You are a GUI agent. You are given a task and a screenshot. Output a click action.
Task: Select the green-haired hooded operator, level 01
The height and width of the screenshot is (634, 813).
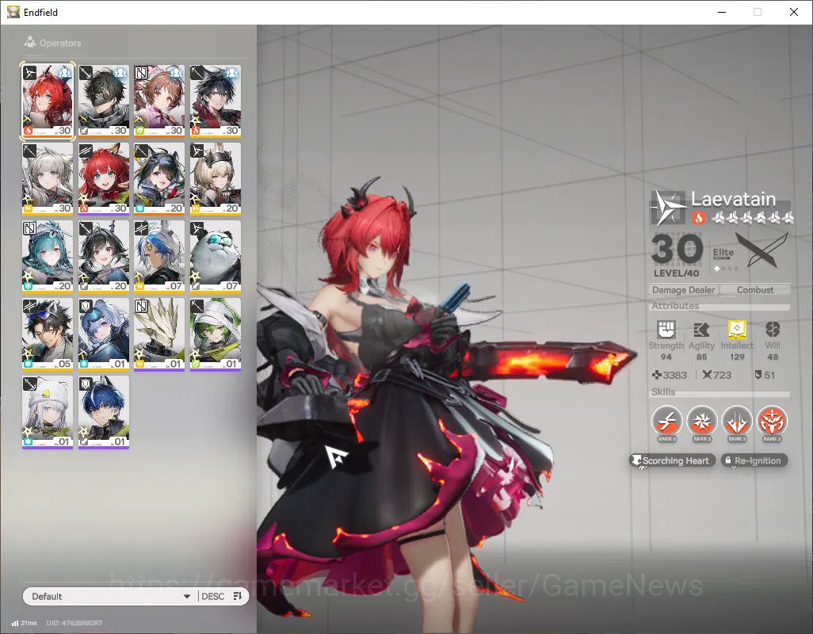(216, 334)
